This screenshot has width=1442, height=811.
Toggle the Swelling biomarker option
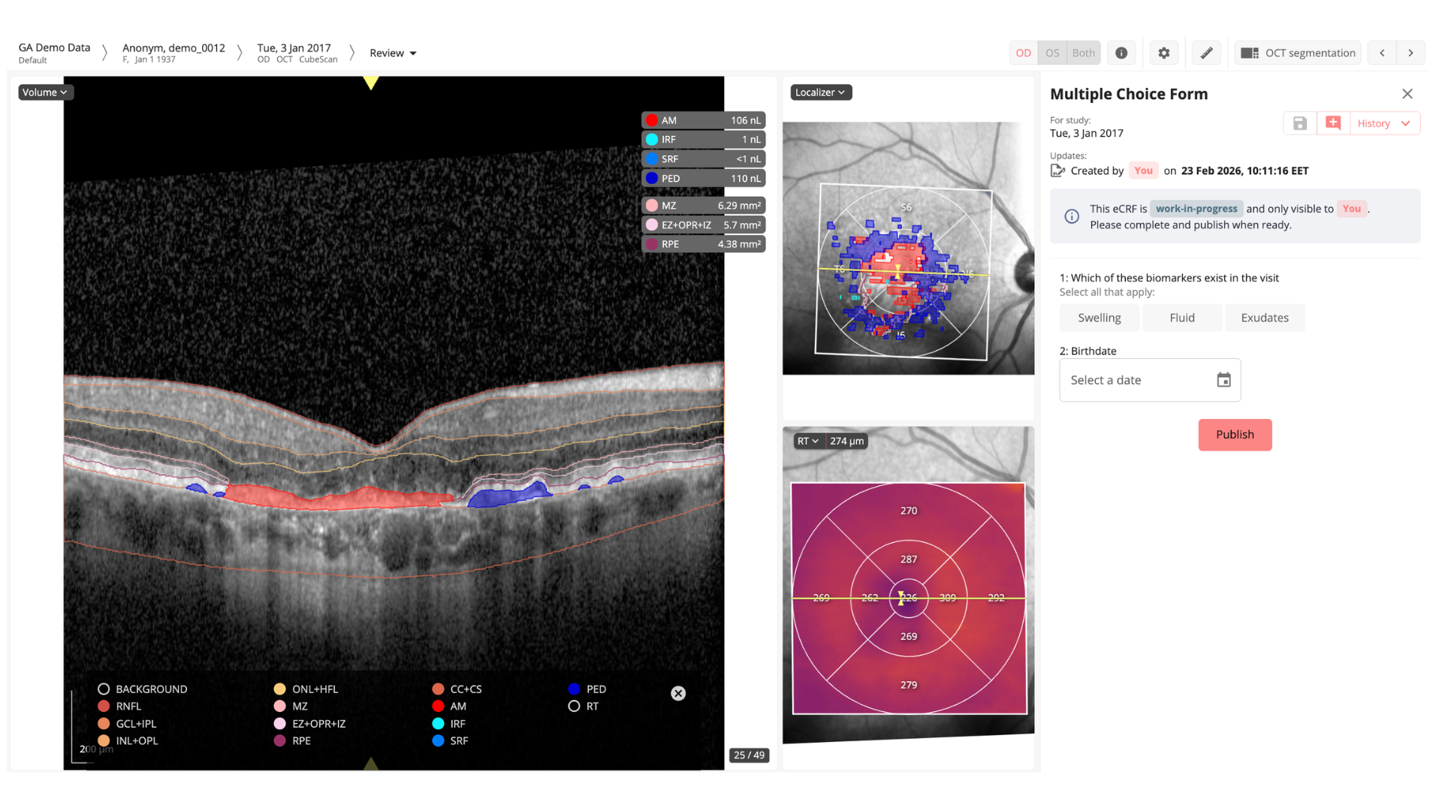click(1099, 318)
